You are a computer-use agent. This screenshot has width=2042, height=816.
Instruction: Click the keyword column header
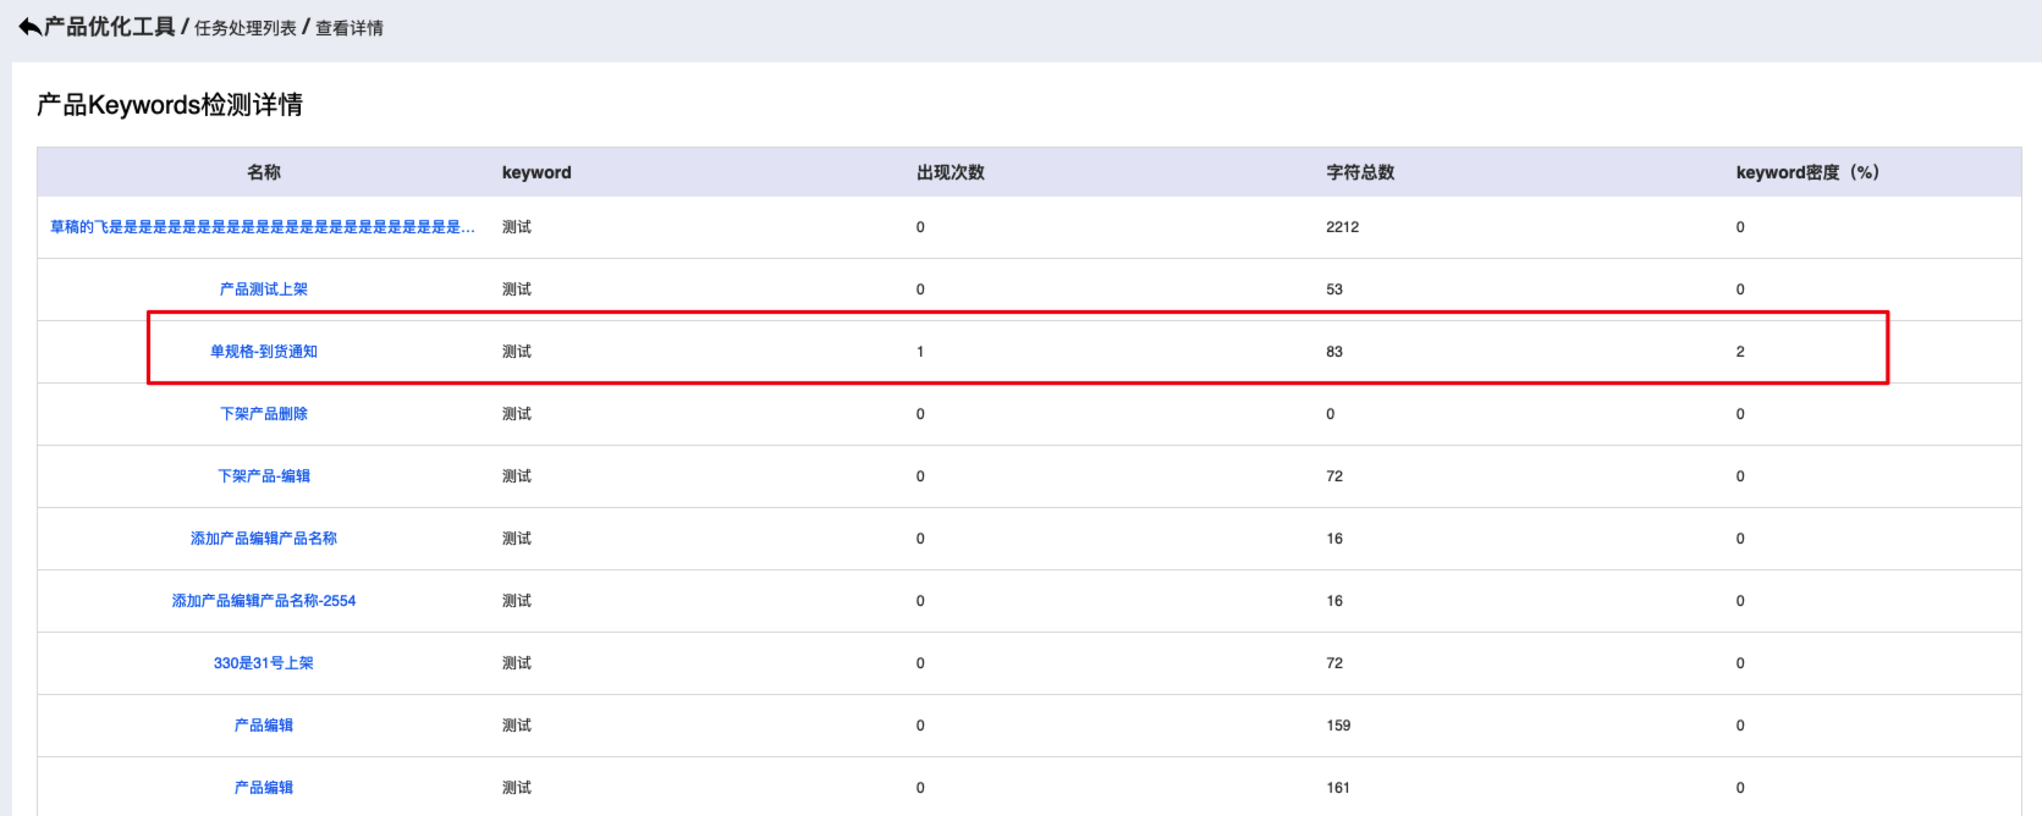click(536, 172)
